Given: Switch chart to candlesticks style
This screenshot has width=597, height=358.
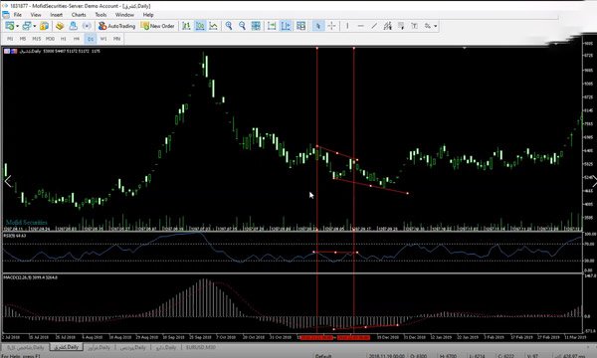Looking at the screenshot, I should point(200,26).
